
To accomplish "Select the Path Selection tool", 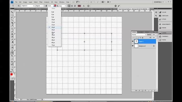I will 12,56.
